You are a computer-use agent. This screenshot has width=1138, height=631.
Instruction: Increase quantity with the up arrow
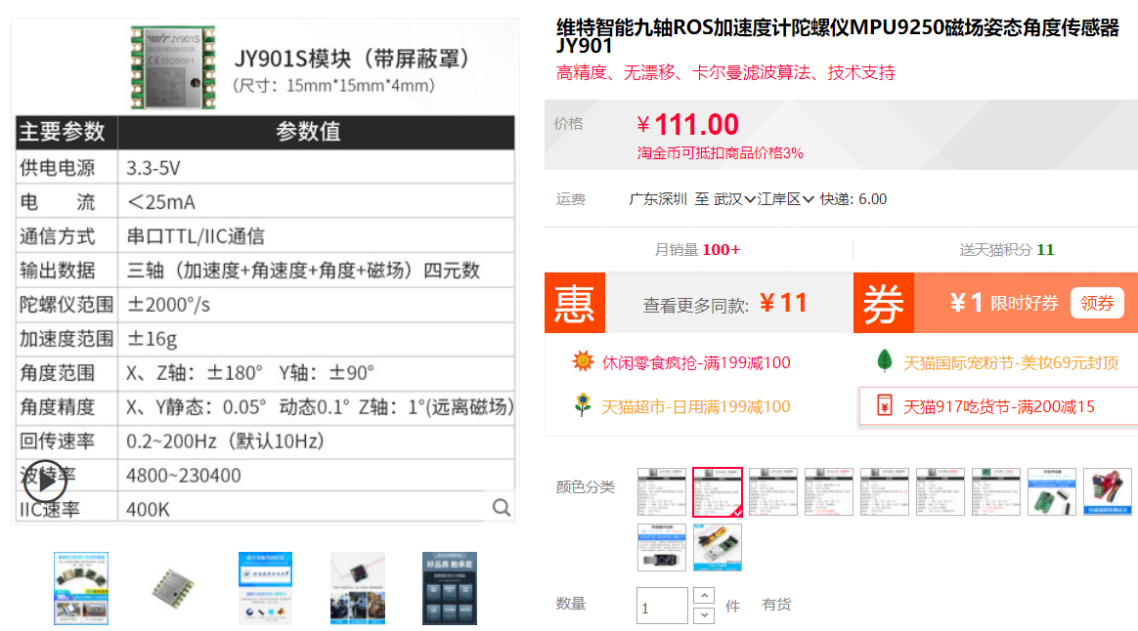click(704, 596)
